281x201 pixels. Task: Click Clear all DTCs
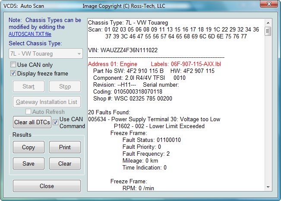tap(32, 122)
